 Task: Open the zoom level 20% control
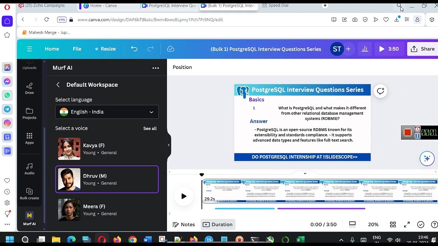[x=373, y=224]
